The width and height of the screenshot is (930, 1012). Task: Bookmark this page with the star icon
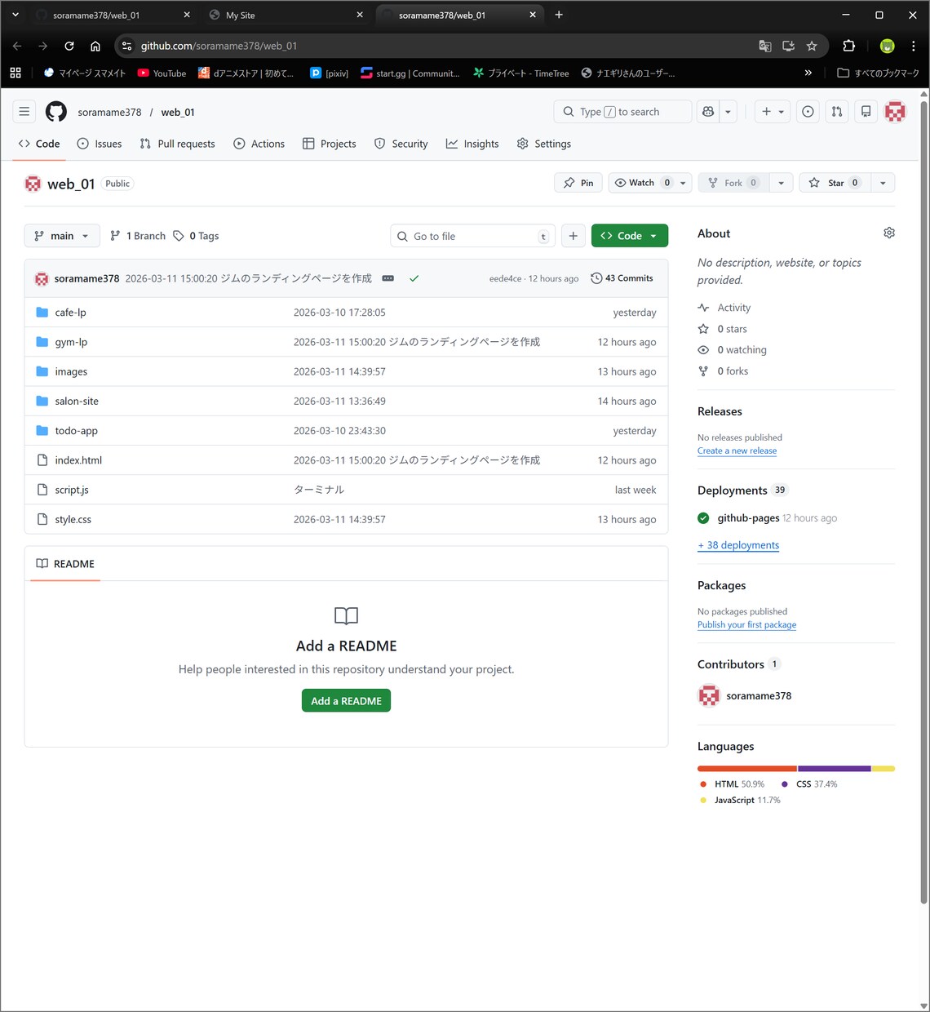click(812, 46)
